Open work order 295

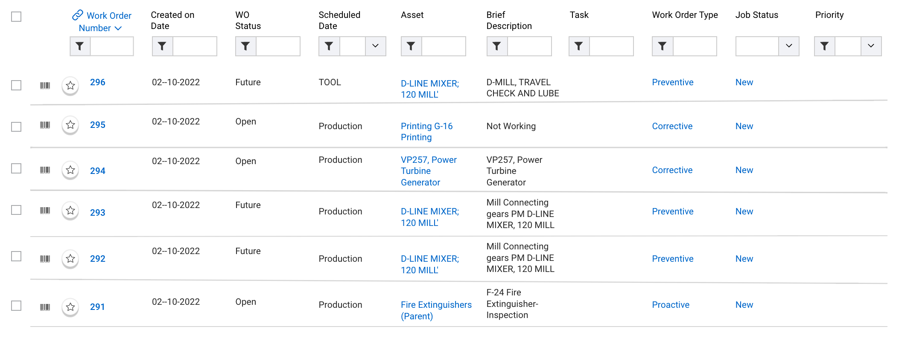[x=98, y=125]
